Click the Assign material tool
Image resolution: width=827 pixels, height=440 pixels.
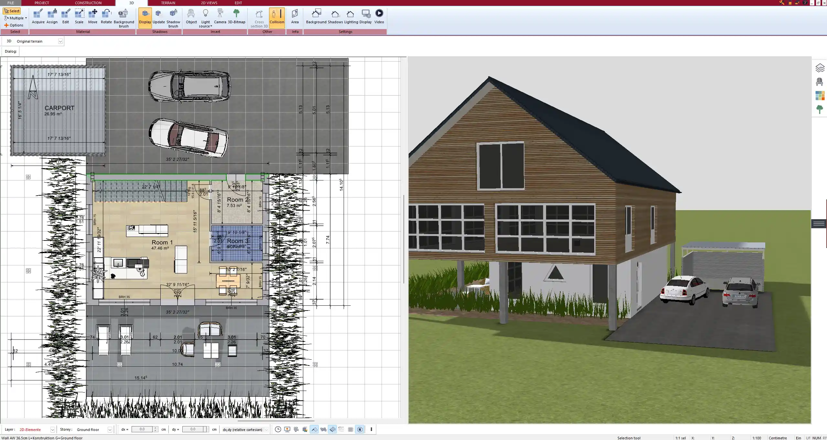[52, 17]
